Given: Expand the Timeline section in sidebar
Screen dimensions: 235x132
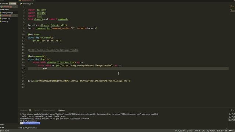Looking at the screenshot, I should tap(2, 128).
